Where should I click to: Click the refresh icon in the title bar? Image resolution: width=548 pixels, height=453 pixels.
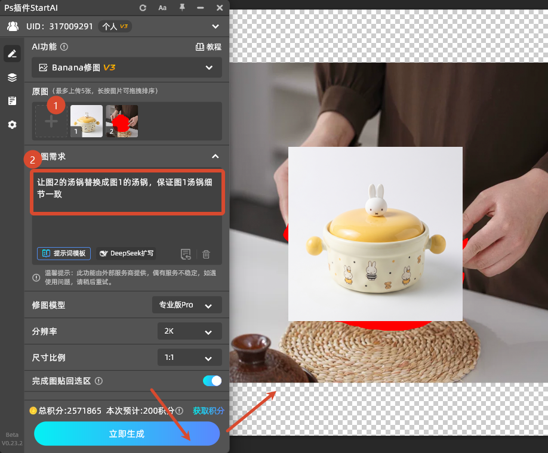[143, 8]
